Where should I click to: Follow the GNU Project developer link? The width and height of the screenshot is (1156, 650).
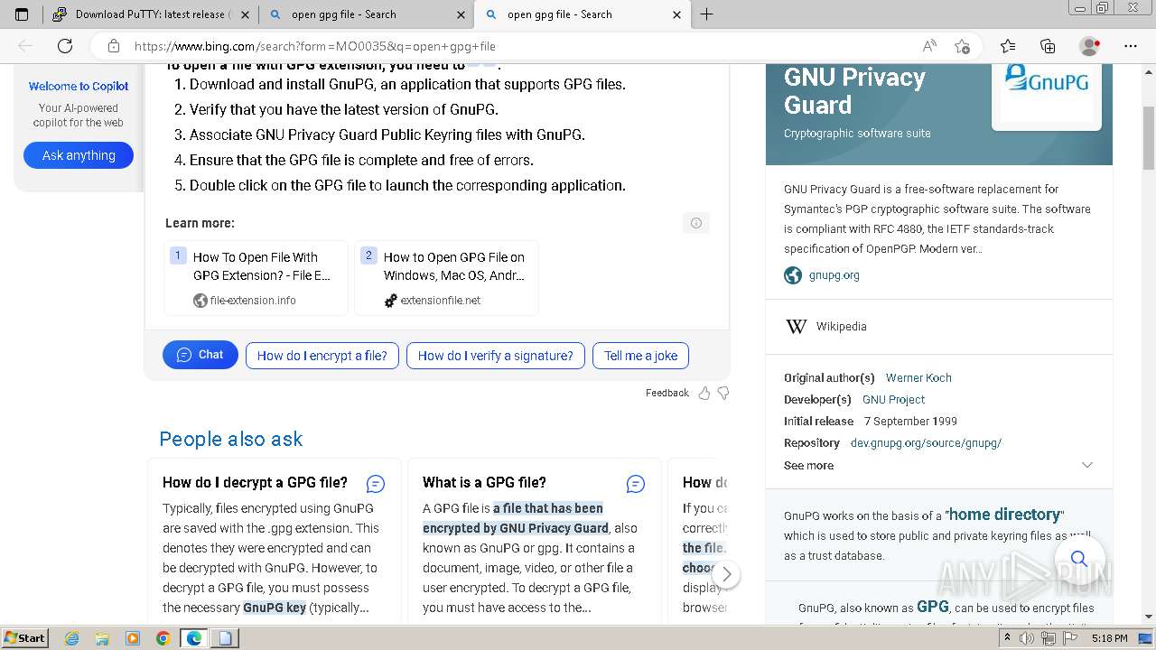(x=893, y=399)
